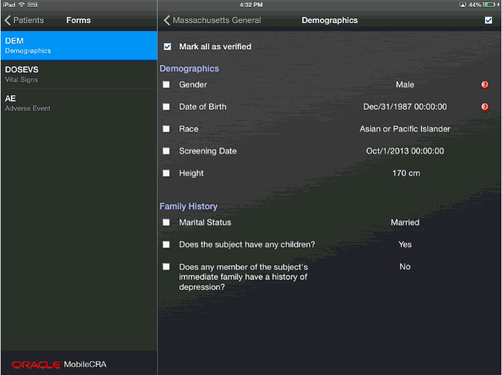The height and width of the screenshot is (375, 502).
Task: Check the depression history verification box
Action: 166,267
